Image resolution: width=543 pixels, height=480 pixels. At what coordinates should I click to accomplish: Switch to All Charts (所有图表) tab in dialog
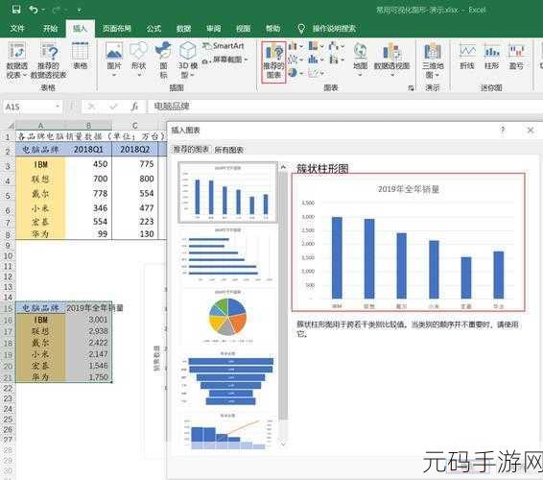[228, 150]
